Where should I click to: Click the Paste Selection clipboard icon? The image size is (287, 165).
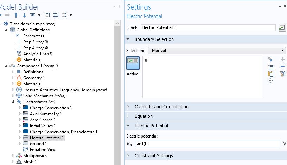pyautogui.click(x=270, y=74)
